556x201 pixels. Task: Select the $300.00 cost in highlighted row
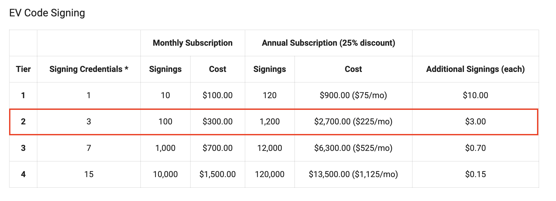[217, 122]
